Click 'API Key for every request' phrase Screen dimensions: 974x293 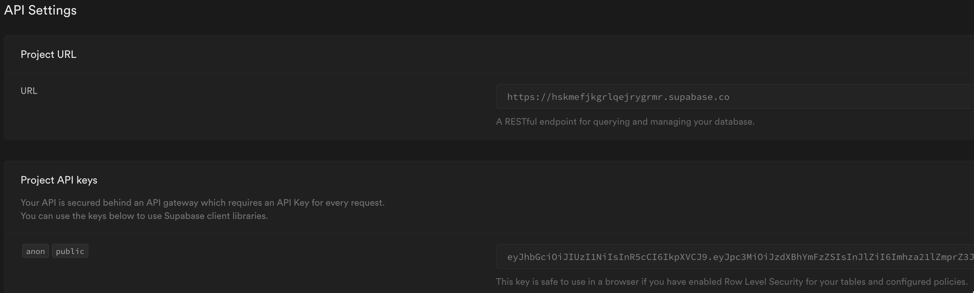pos(330,203)
